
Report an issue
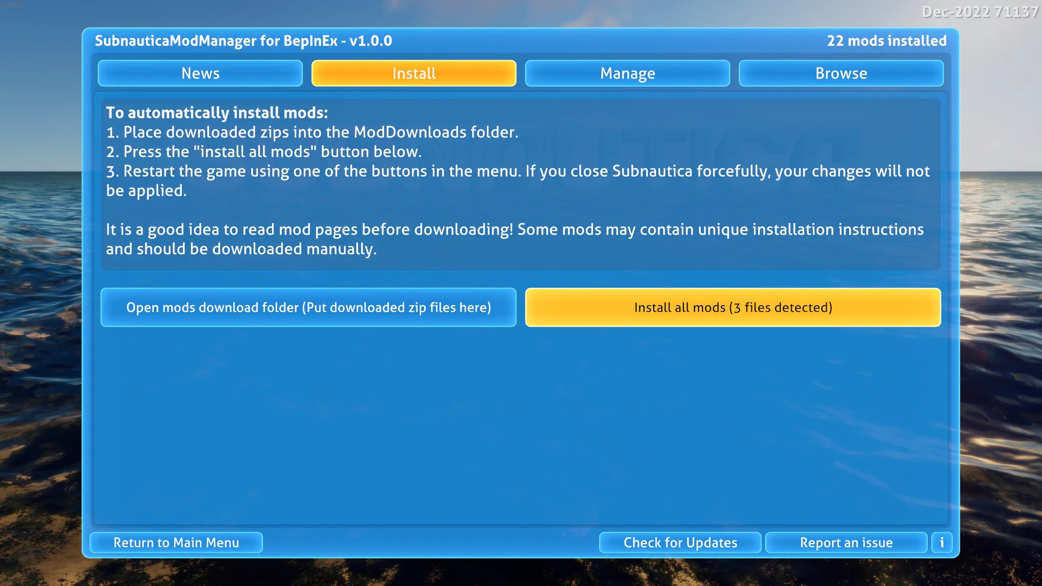(x=846, y=542)
